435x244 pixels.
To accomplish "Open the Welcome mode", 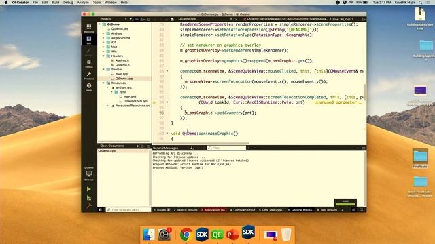I will [x=89, y=28].
